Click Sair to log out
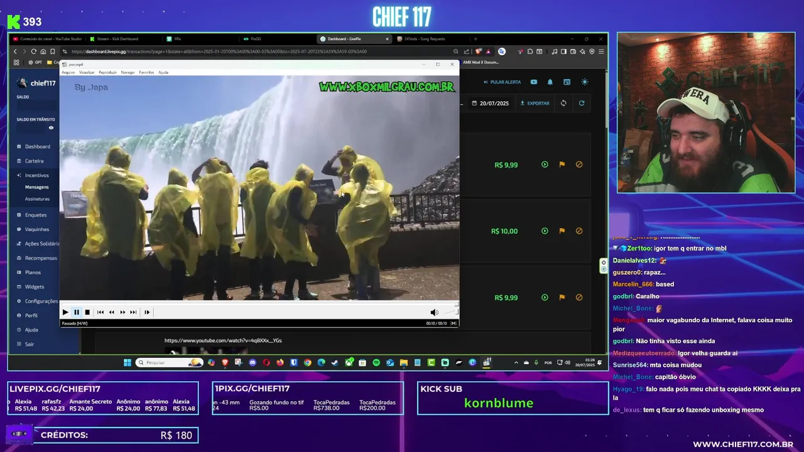This screenshot has height=452, width=804. pos(29,344)
